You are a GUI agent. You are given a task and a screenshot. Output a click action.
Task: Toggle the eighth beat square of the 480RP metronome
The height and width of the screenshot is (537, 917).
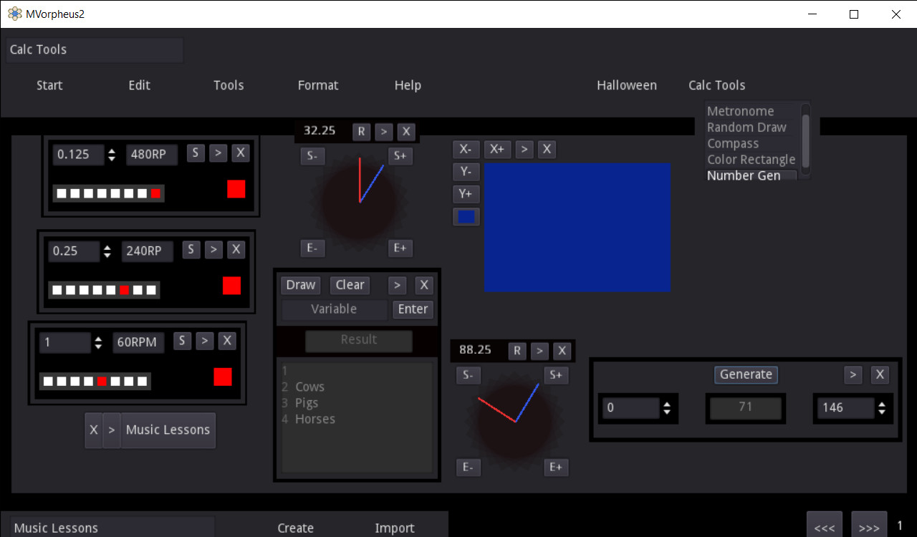[154, 193]
